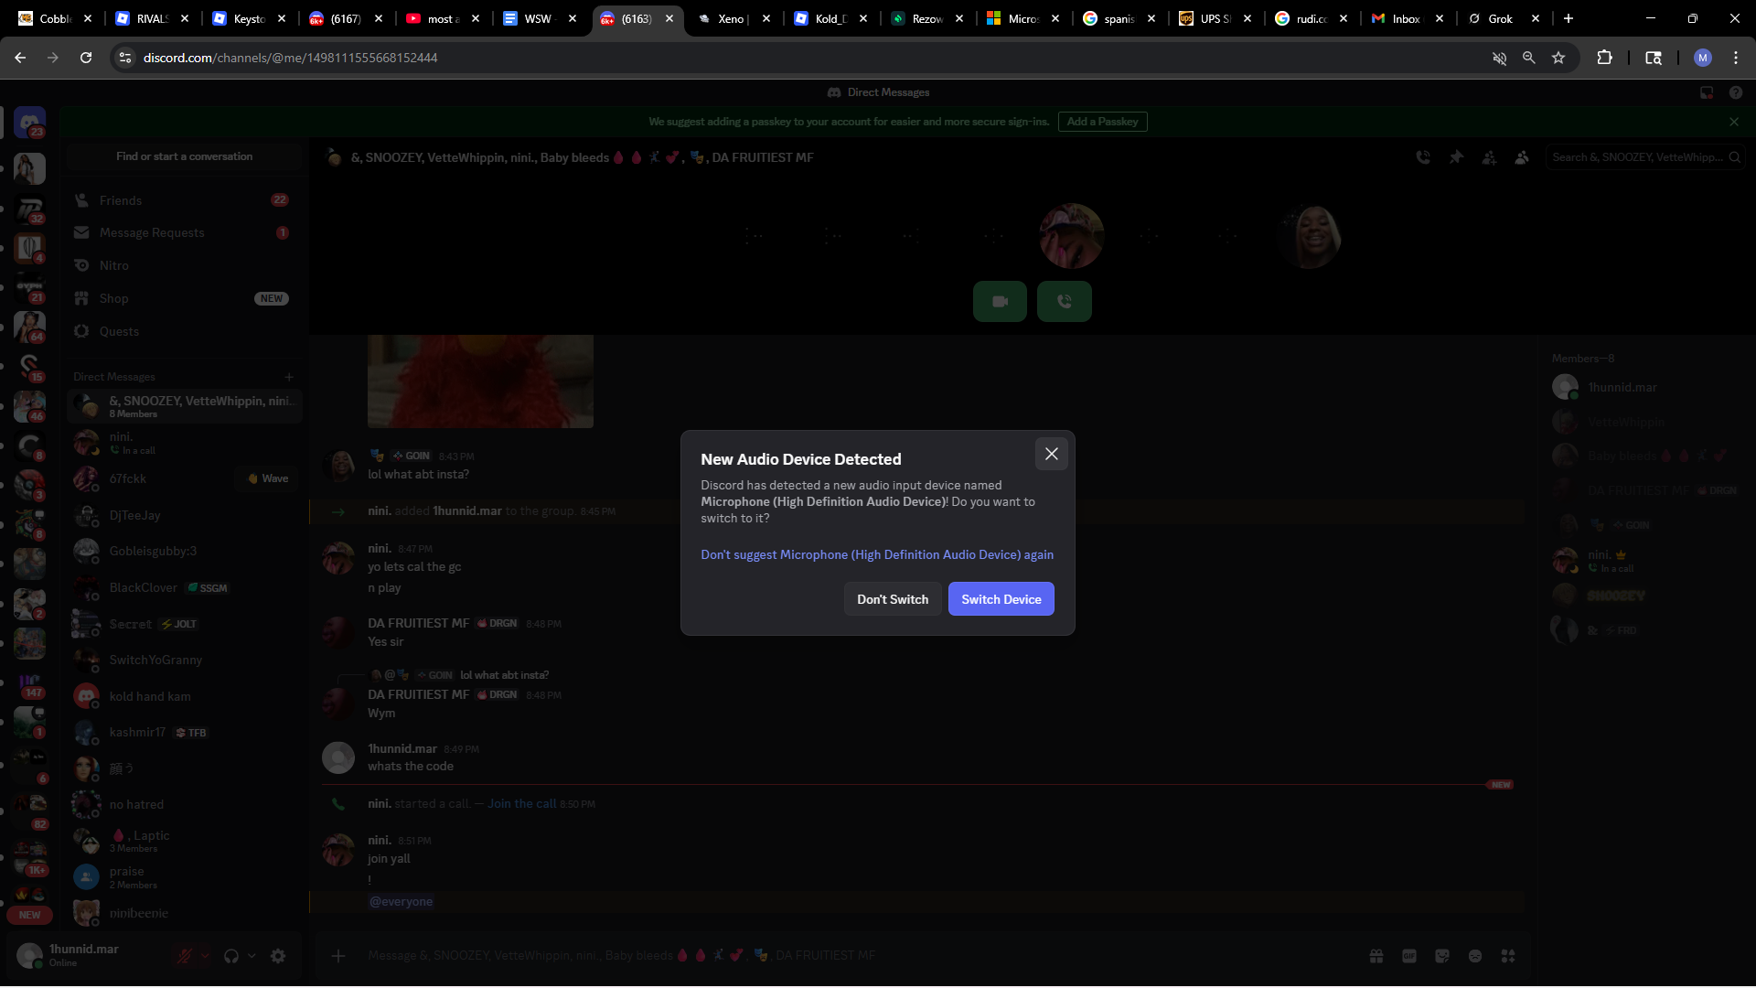Add friends to the group DM
Image resolution: width=1756 pixels, height=988 pixels.
pyautogui.click(x=1489, y=157)
